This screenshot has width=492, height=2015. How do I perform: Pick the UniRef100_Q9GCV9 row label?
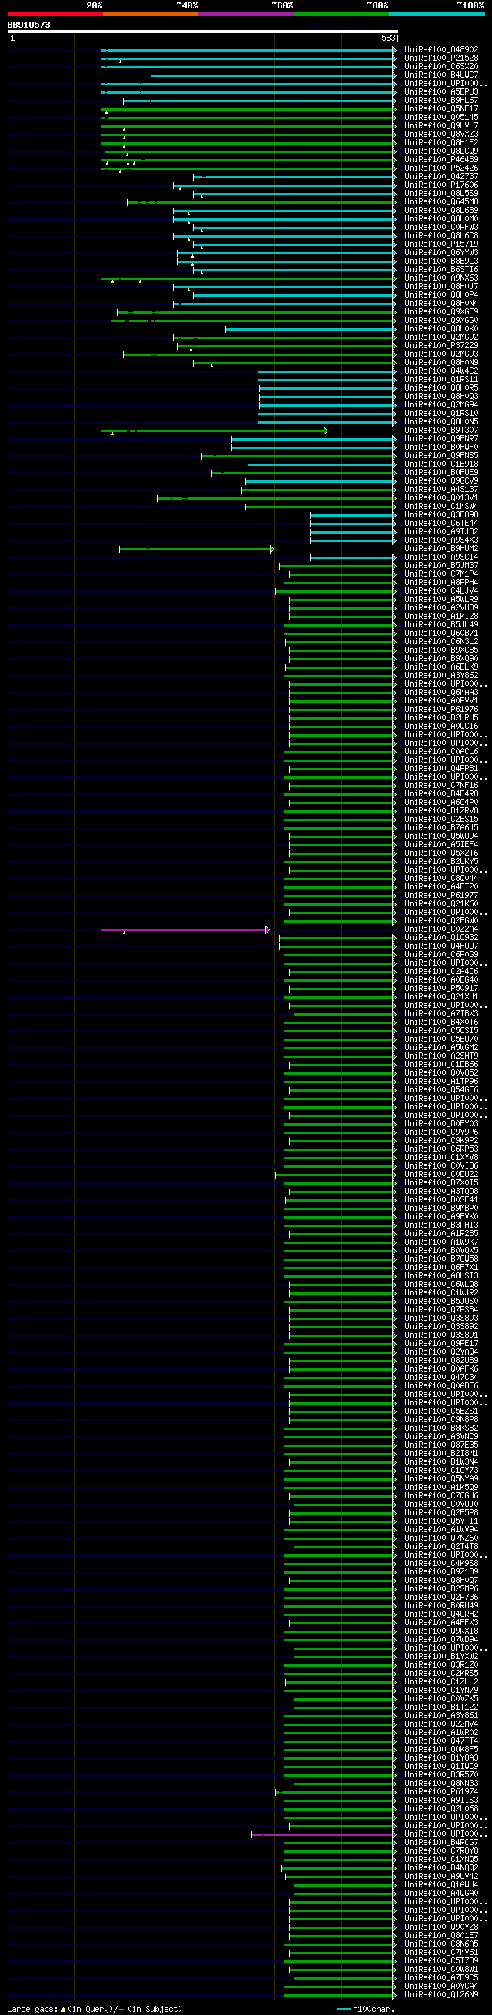coord(441,481)
